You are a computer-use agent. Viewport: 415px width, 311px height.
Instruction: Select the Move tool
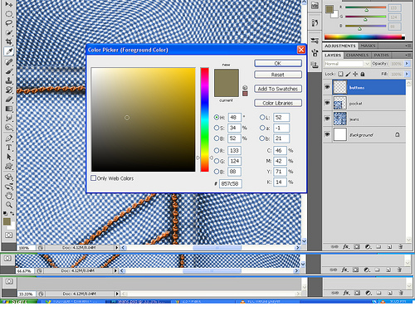pyautogui.click(x=9, y=4)
